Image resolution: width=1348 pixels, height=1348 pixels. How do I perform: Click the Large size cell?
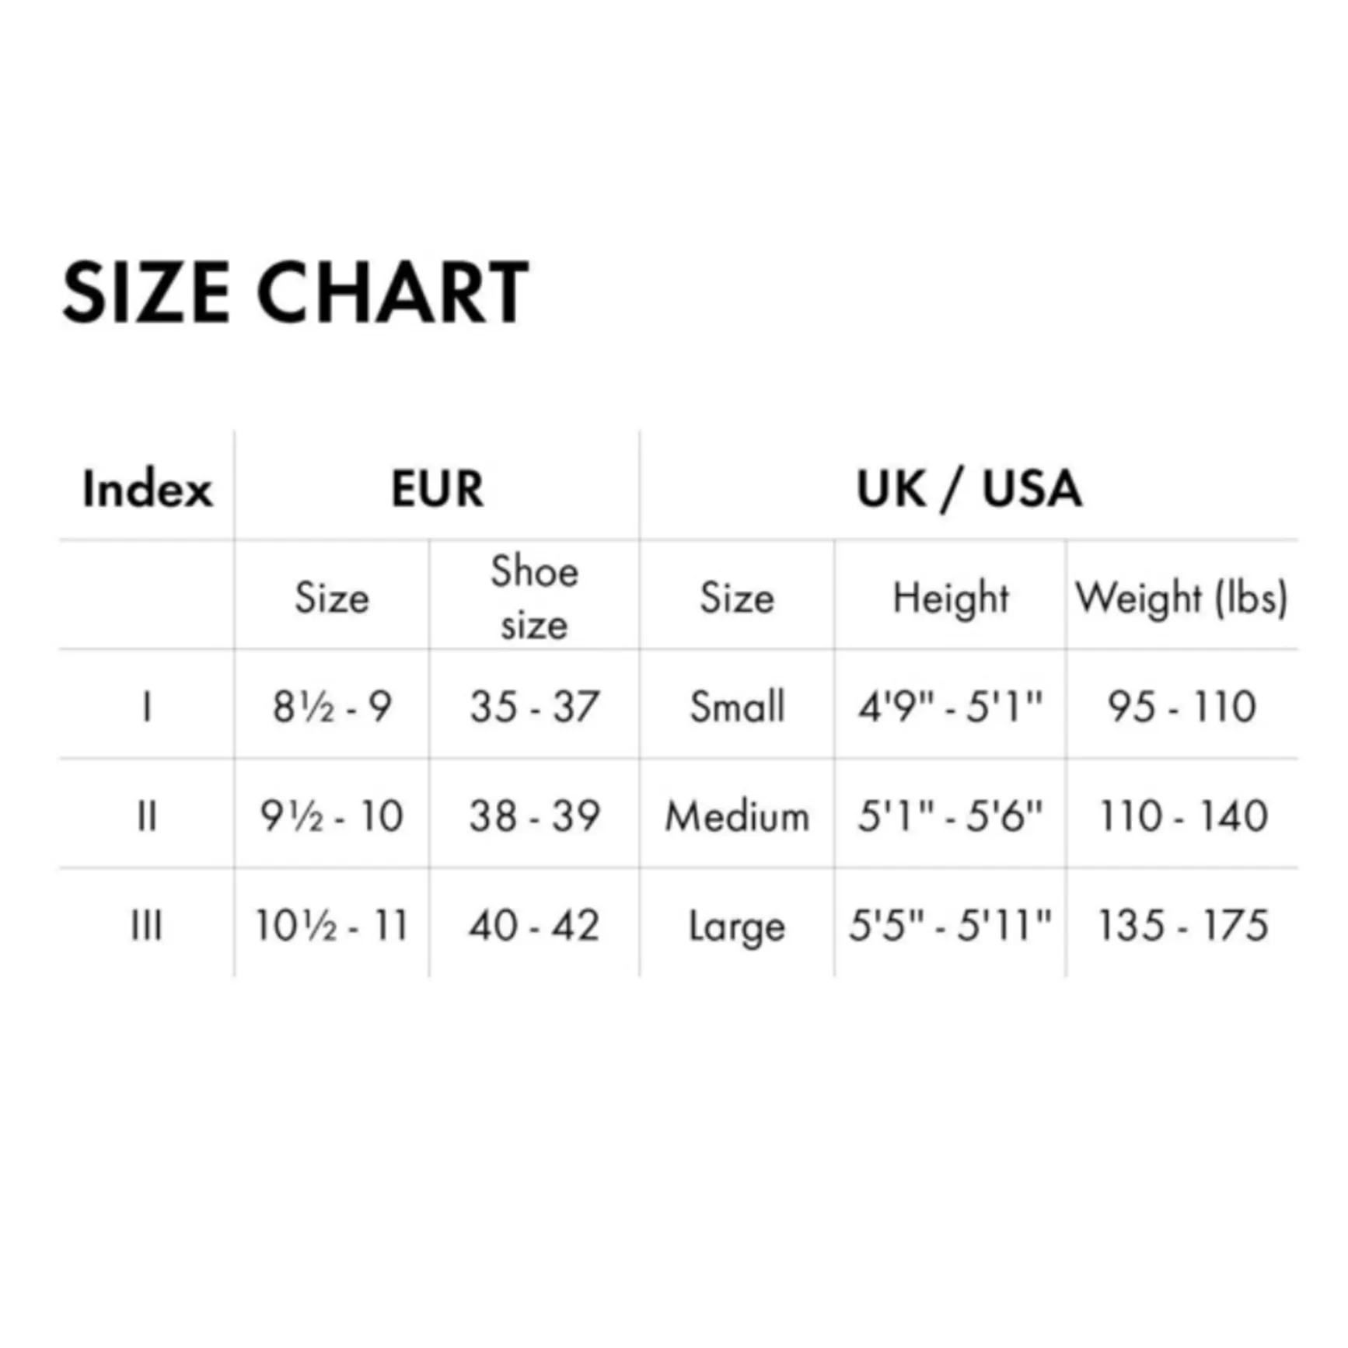pos(737,927)
